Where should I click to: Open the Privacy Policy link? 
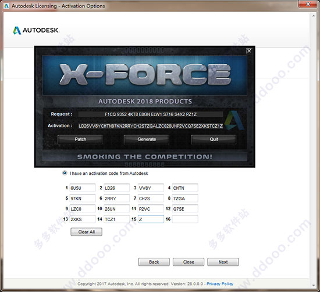click(220, 284)
